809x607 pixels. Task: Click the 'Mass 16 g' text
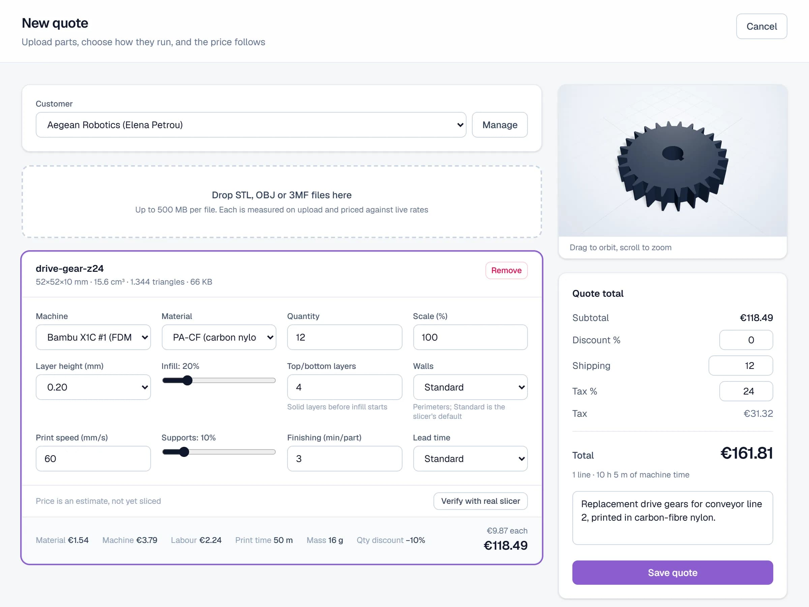coord(324,540)
